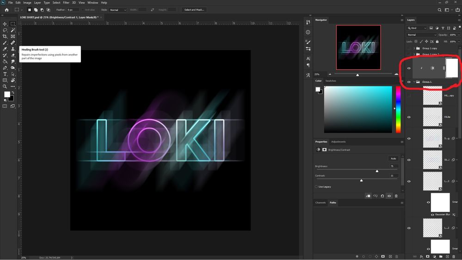Click the Home icon in options bar
This screenshot has width=462, height=260.
pos(6,10)
